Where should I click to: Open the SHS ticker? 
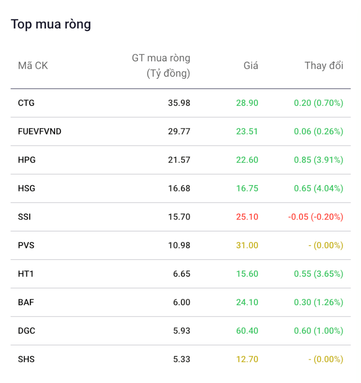tap(27, 359)
